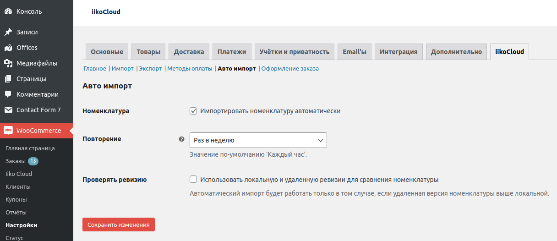Viewport: 557px width, 241px height.
Task: Open the Главное sub-section link
Action: [x=95, y=69]
